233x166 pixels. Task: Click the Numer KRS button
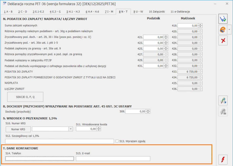(18, 129)
